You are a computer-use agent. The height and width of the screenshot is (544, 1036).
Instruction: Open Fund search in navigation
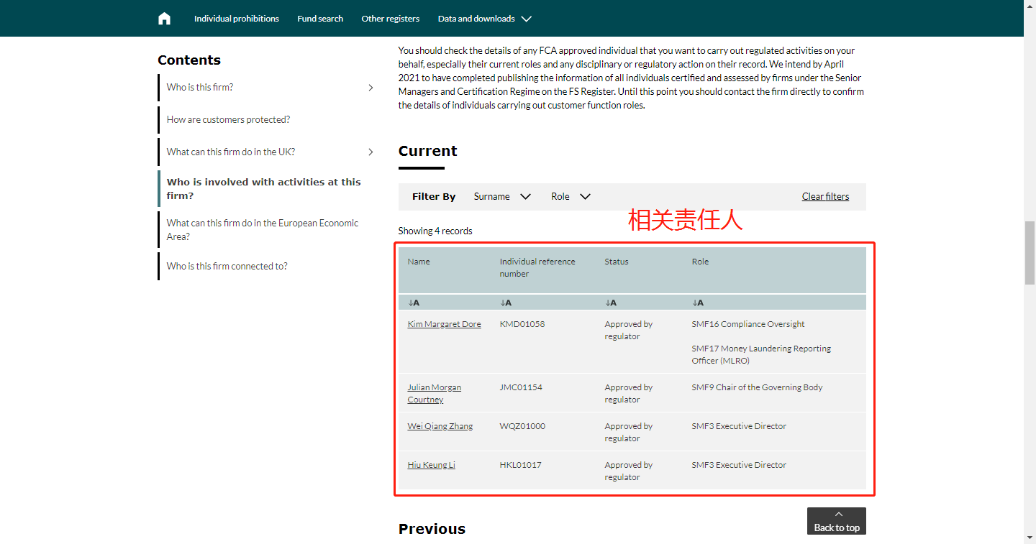[320, 19]
